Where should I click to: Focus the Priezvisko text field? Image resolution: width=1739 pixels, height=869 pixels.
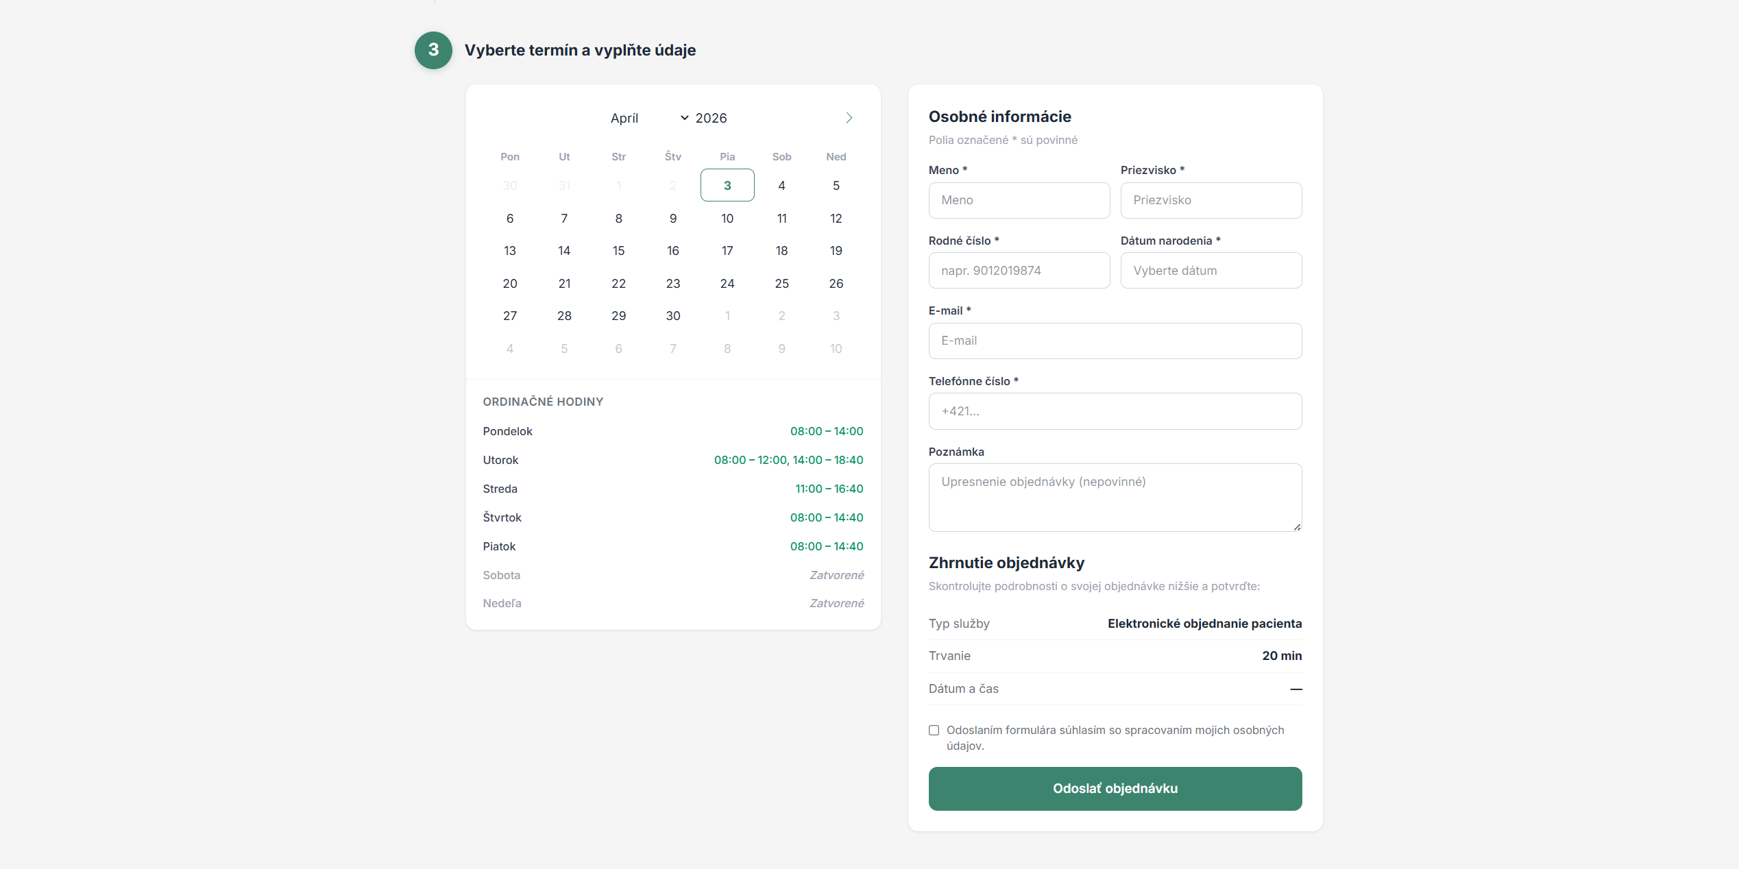click(1211, 200)
